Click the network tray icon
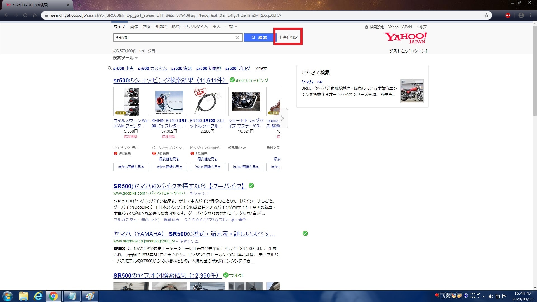 pos(498,296)
